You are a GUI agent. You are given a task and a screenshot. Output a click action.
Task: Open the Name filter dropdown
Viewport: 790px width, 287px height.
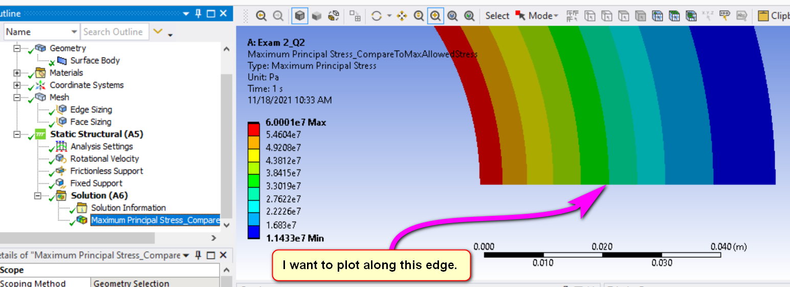(74, 32)
